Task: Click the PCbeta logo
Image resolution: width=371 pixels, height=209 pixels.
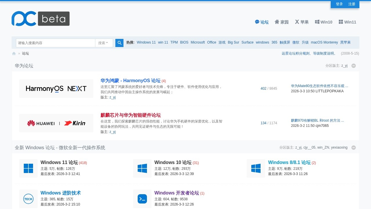Action: (41, 19)
